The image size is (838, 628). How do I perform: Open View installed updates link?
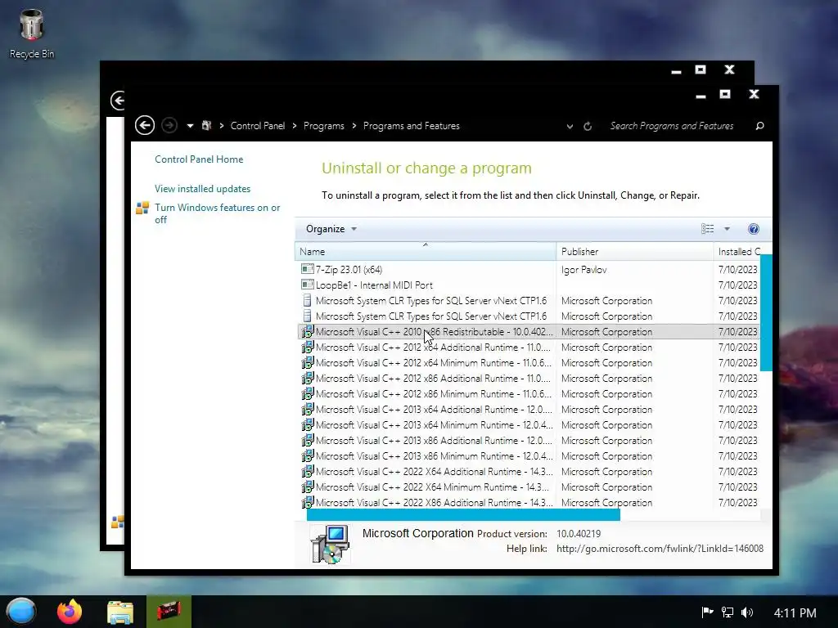pyautogui.click(x=203, y=189)
